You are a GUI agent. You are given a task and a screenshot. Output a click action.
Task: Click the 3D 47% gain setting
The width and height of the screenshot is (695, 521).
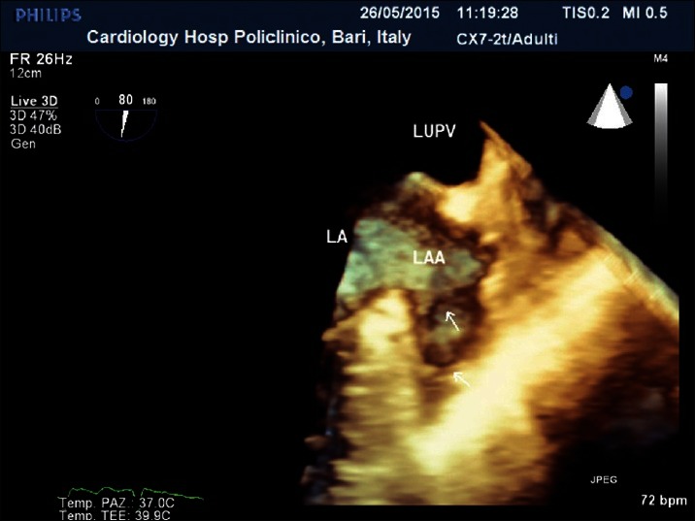tap(31, 114)
